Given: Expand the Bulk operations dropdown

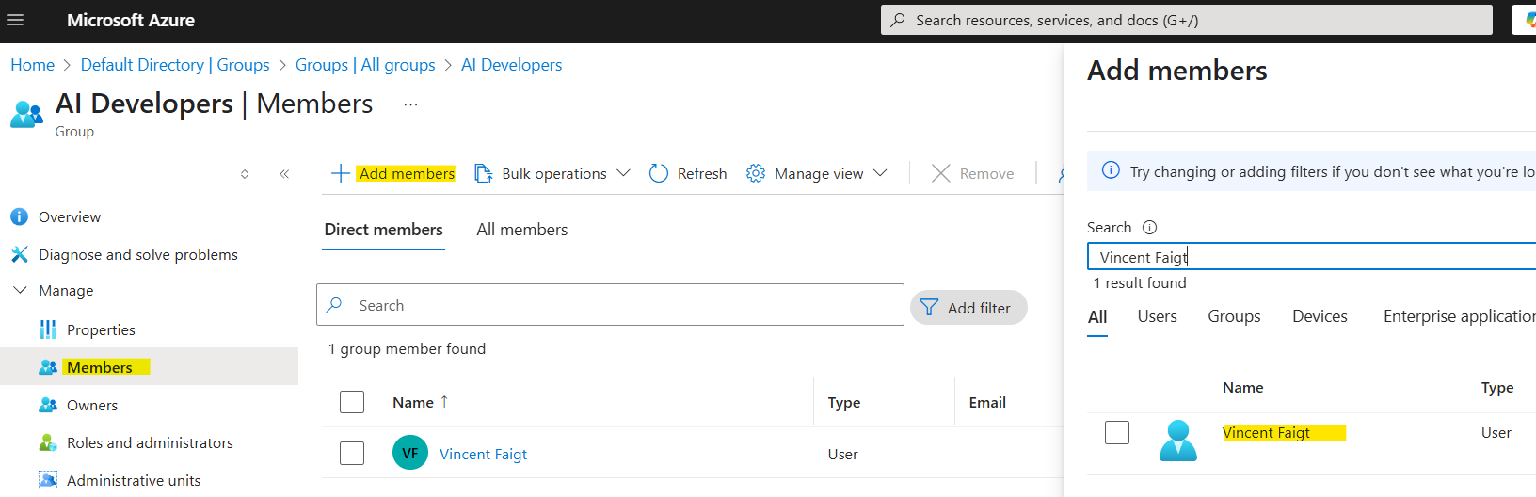Looking at the screenshot, I should pos(623,173).
